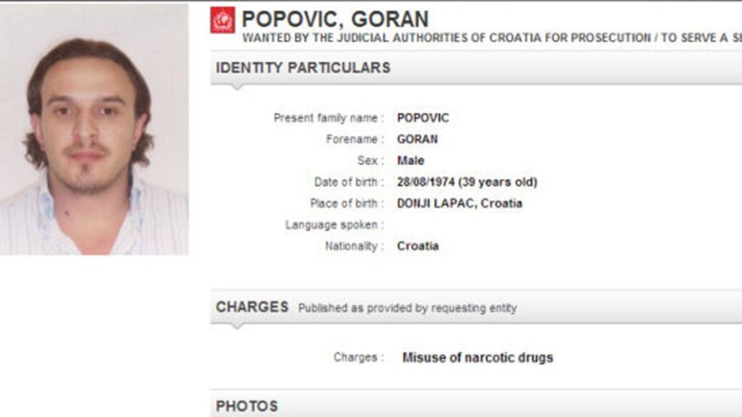Click the Sex value 'Male'
742x417 pixels.
click(x=411, y=161)
